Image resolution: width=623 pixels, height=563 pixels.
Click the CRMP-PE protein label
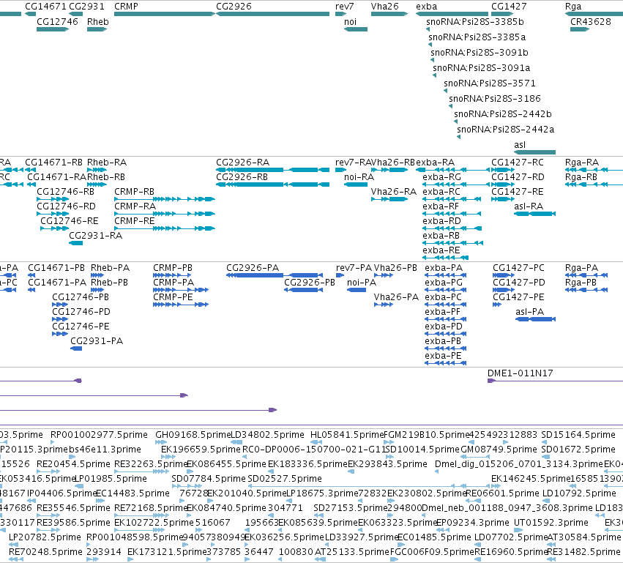point(173,297)
